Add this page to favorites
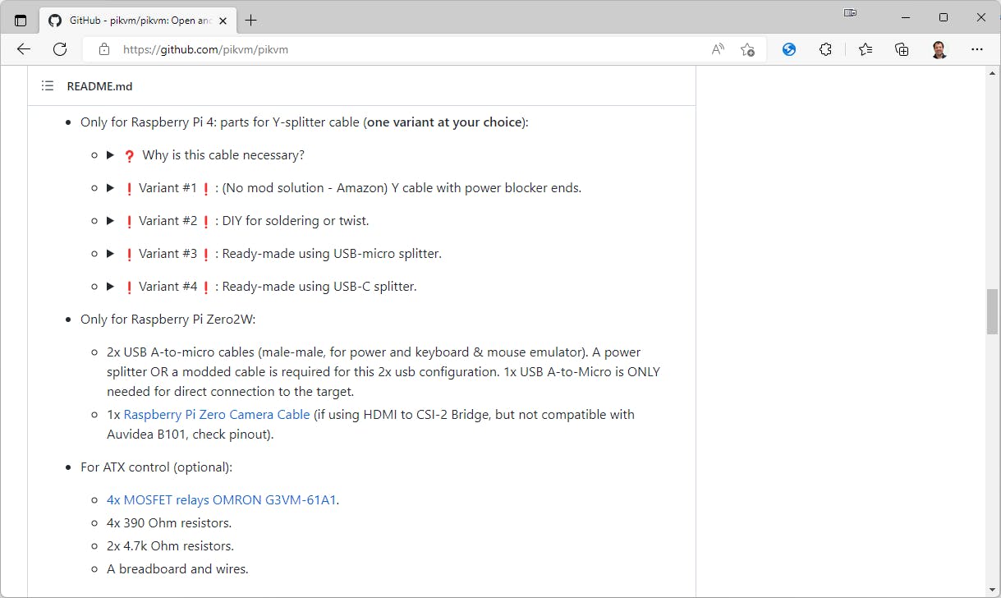This screenshot has height=598, width=1001. point(747,49)
